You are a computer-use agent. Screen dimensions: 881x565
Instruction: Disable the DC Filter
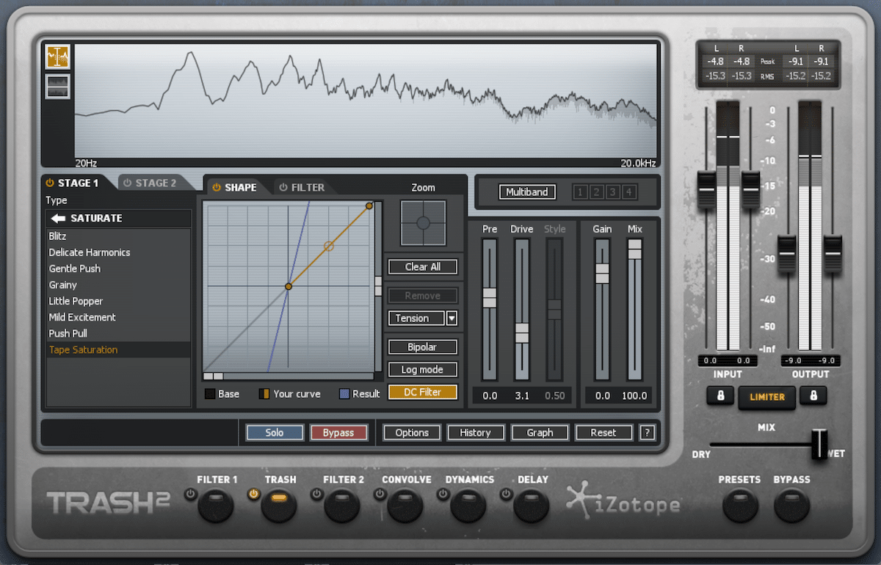coord(422,393)
